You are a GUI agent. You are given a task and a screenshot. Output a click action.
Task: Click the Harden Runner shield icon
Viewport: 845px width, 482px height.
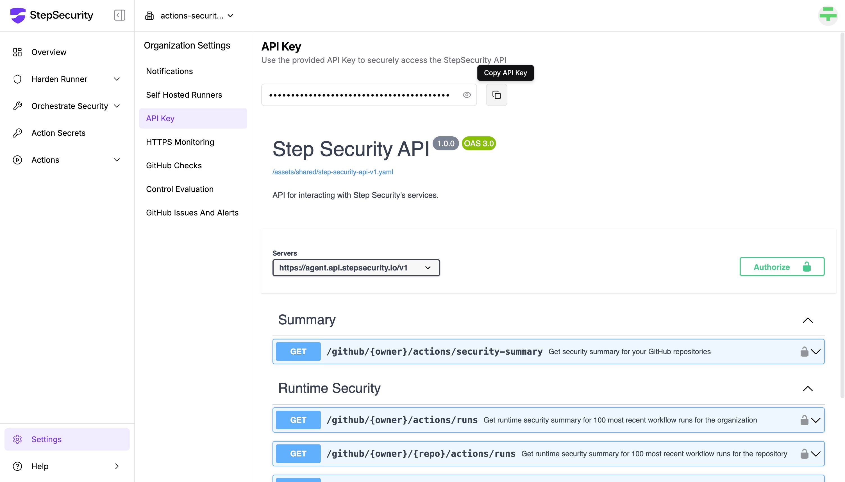point(17,79)
